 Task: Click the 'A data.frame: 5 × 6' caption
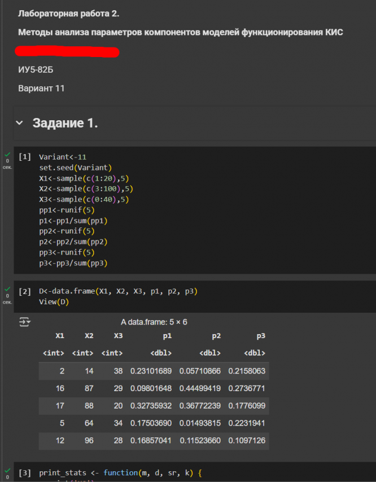tap(154, 322)
